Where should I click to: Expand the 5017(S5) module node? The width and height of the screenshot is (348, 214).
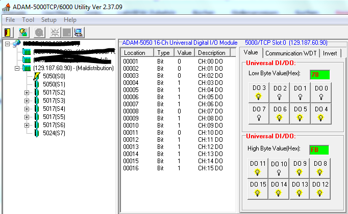(27, 117)
